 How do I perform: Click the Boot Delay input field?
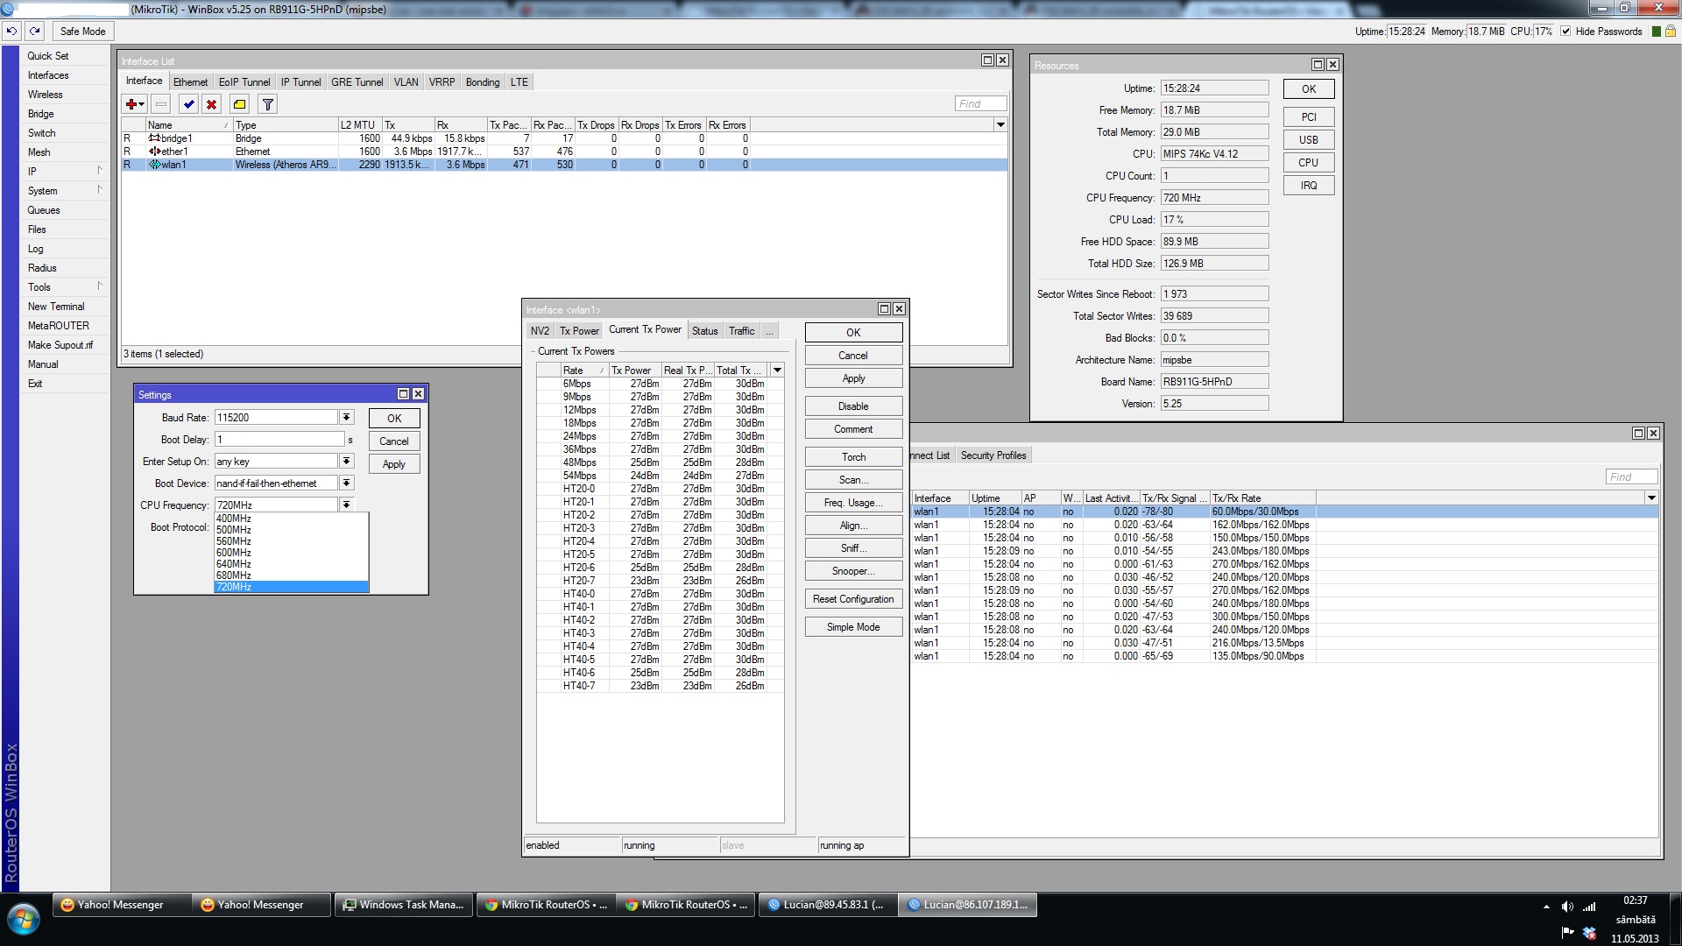[x=279, y=440]
